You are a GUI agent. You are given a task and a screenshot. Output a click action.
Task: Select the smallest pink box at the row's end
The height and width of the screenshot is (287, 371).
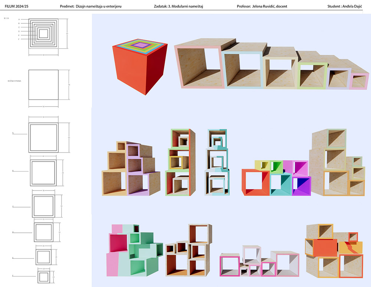(x=359, y=82)
